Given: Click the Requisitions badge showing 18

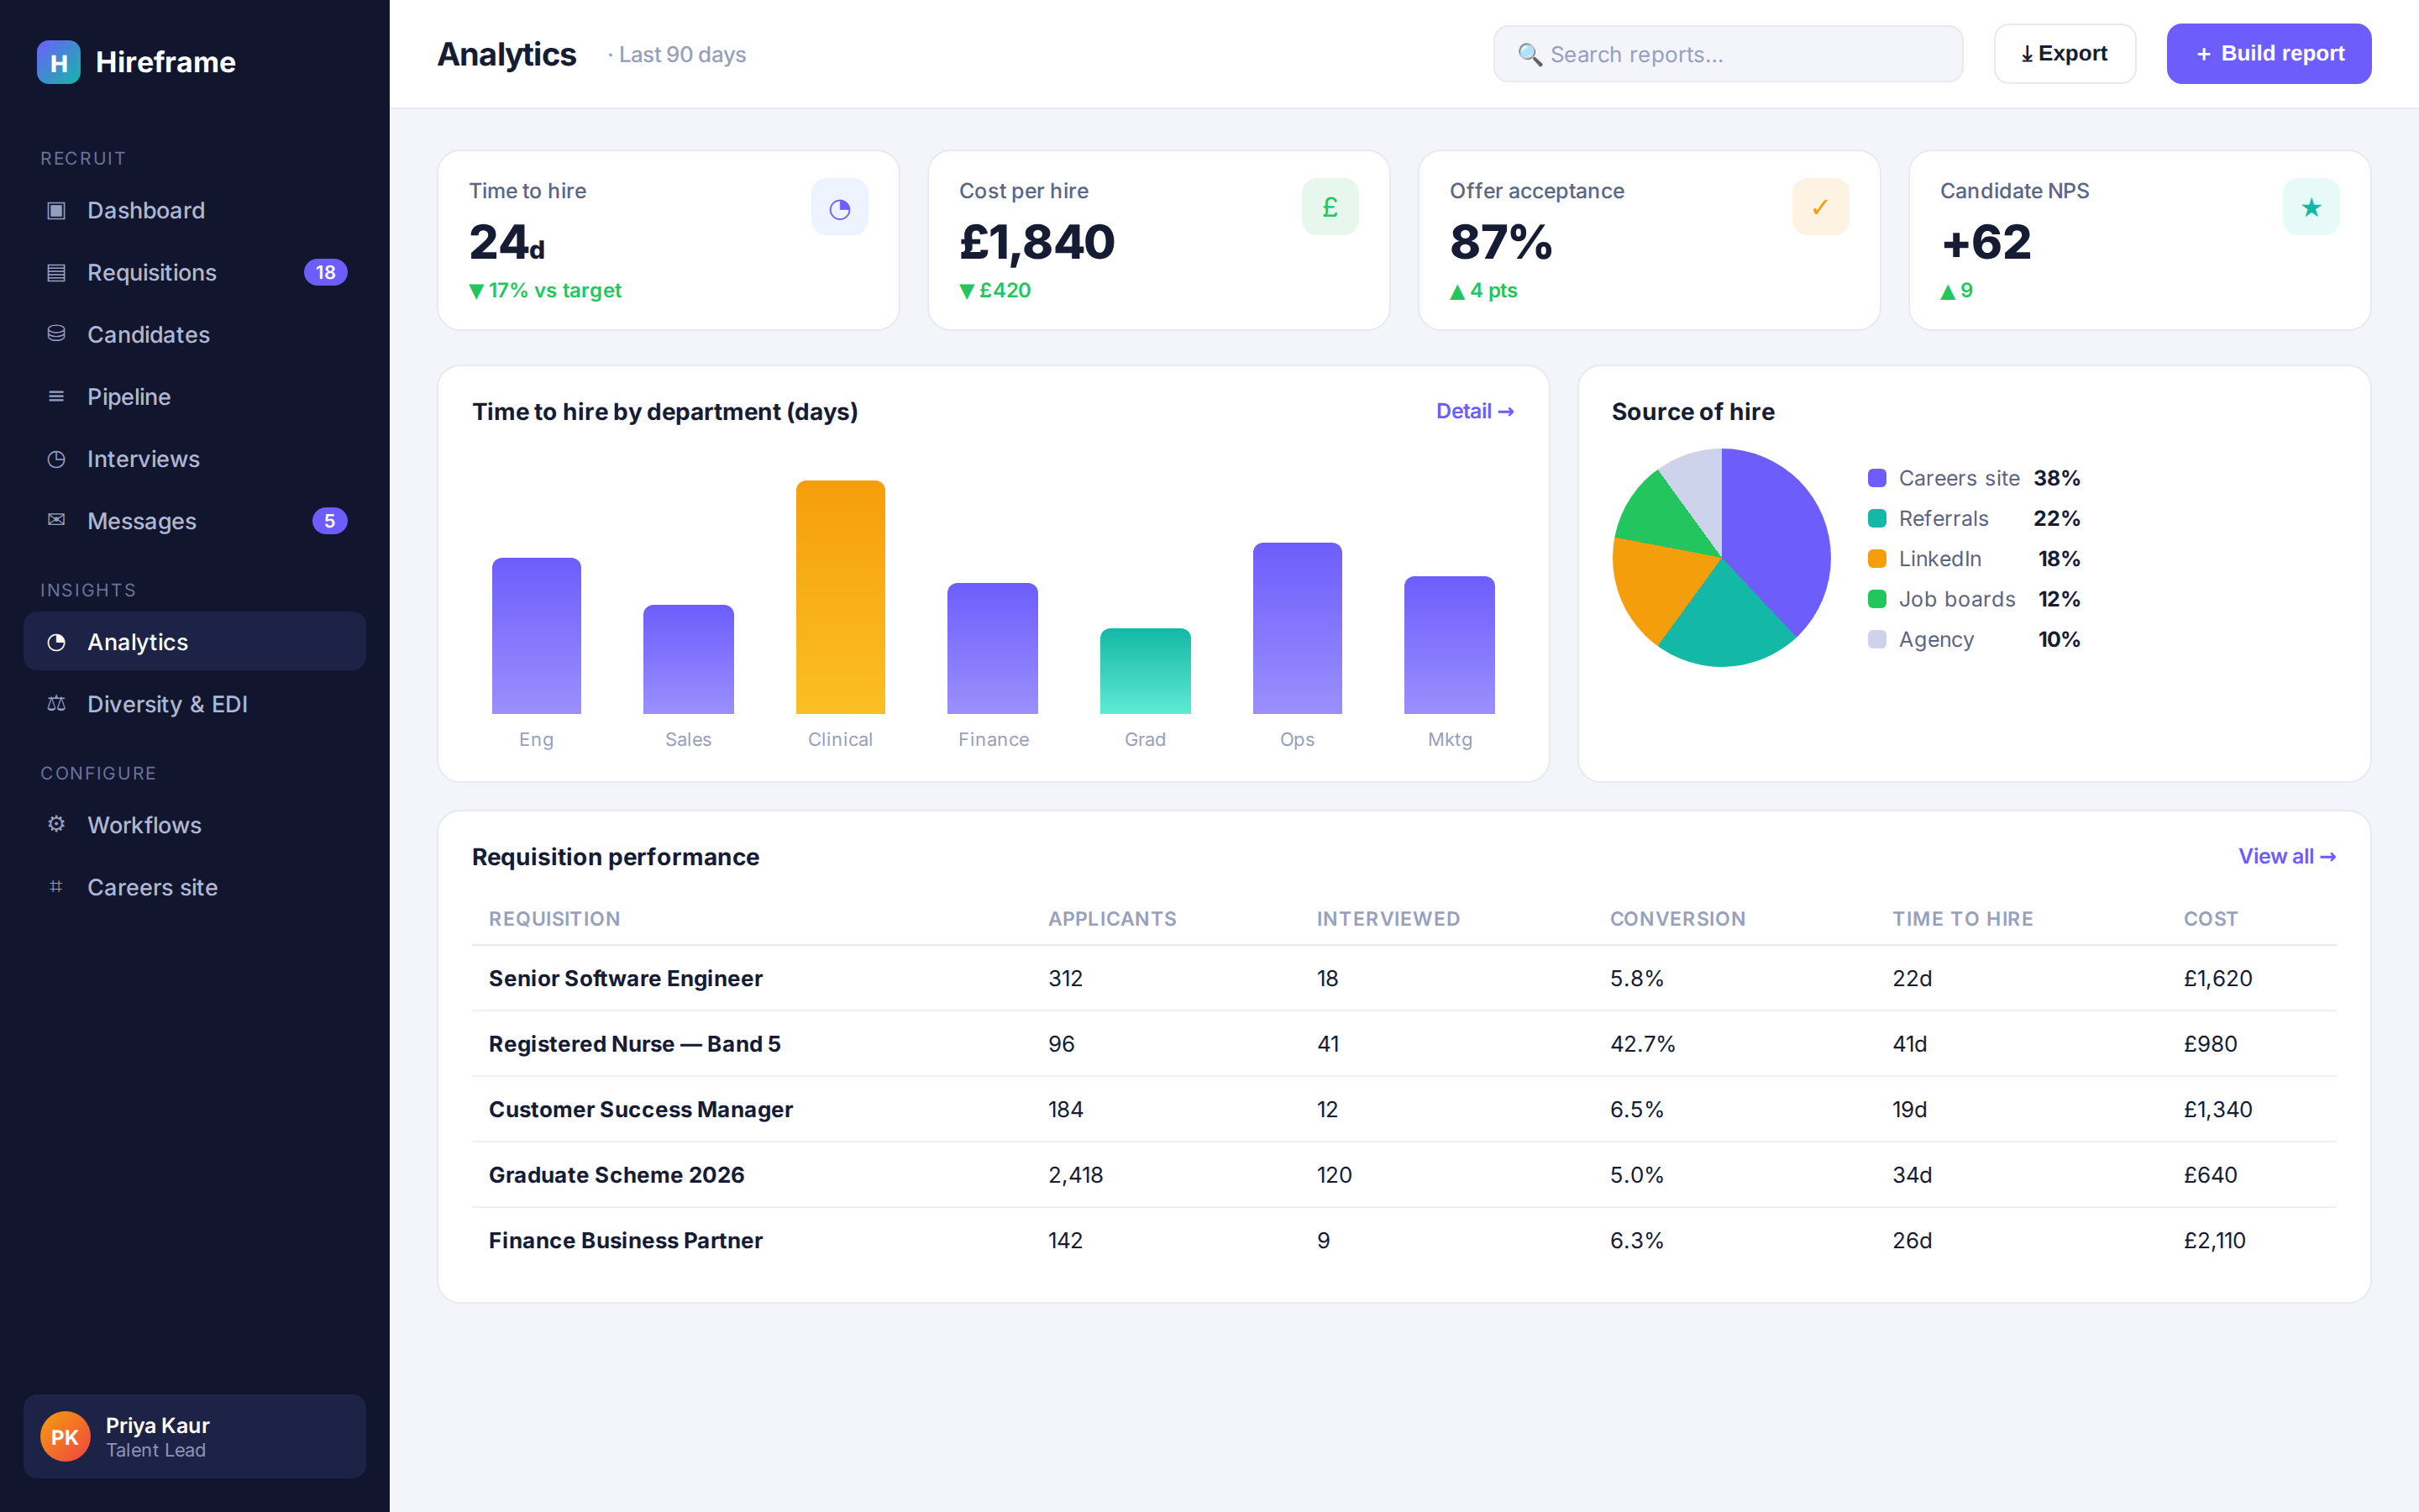Looking at the screenshot, I should click(326, 272).
